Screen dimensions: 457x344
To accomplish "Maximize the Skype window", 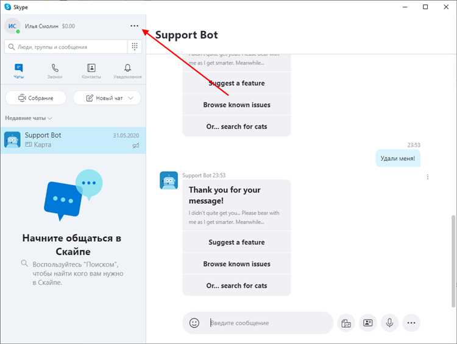I will pyautogui.click(x=425, y=7).
